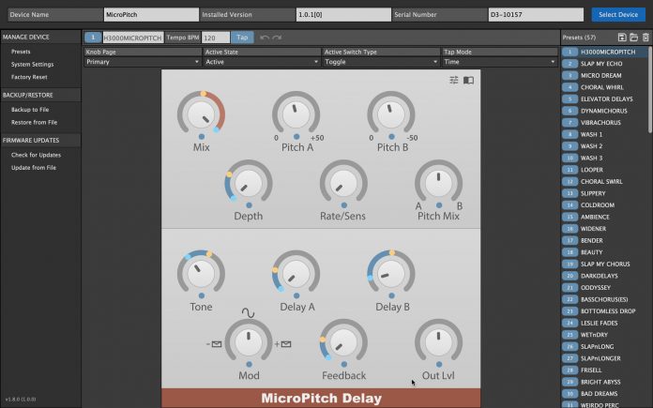This screenshot has width=653, height=408.
Task: Select Factory Reset in sidebar
Action: pyautogui.click(x=29, y=76)
